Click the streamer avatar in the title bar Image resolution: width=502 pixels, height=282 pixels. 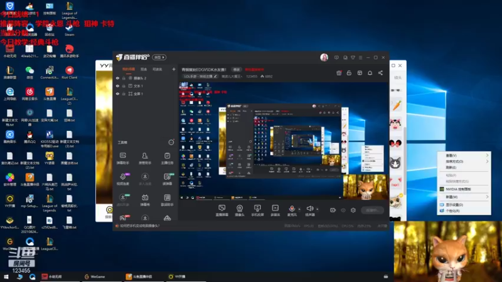coord(324,57)
